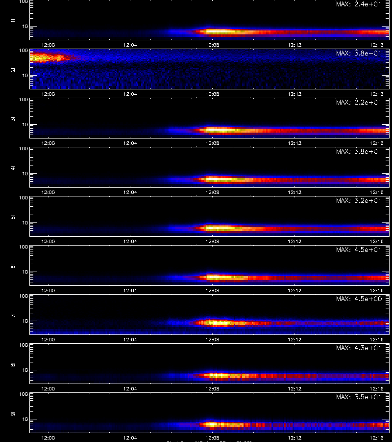Select the 3F panel axis label
The width and height of the screenshot is (392, 442).
(x=13, y=118)
